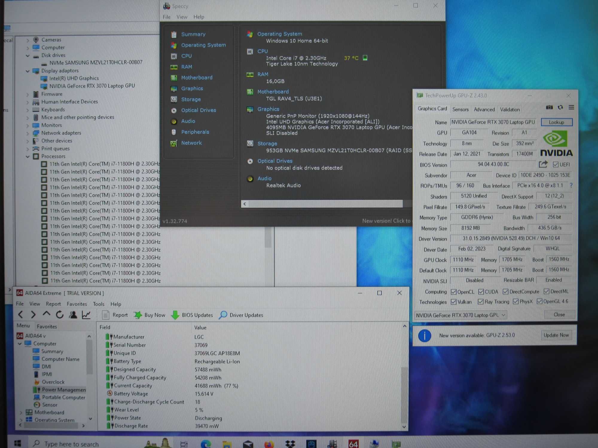Click the AIDA64 back navigation arrow
The image size is (598, 448).
point(21,314)
